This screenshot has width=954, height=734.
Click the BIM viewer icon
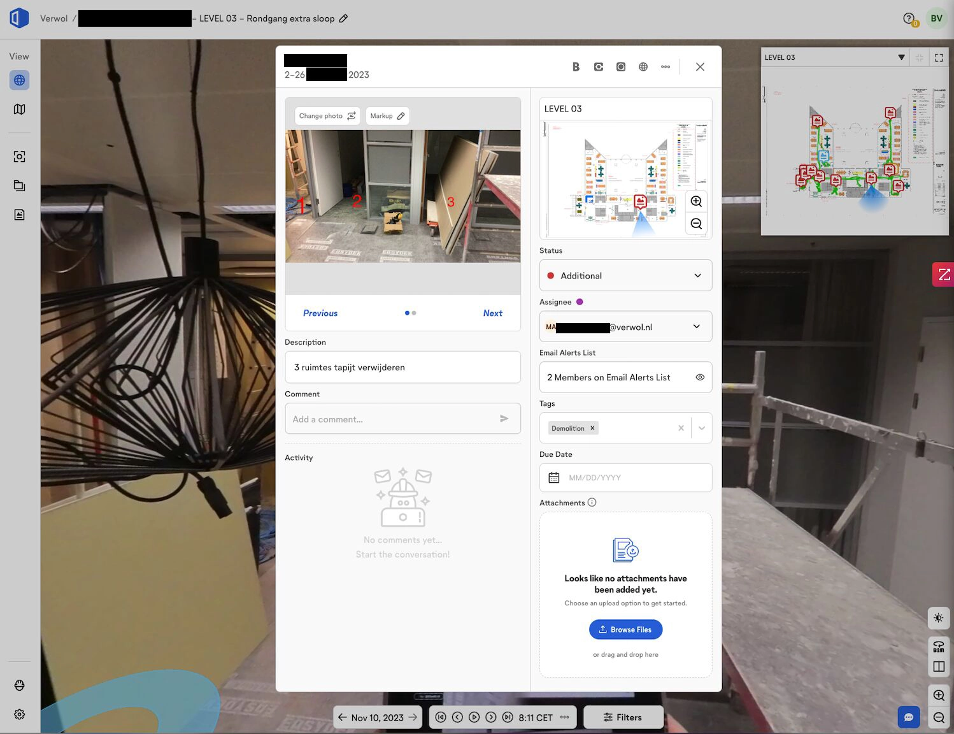click(939, 646)
